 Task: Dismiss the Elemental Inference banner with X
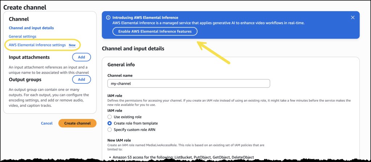[x=353, y=17]
